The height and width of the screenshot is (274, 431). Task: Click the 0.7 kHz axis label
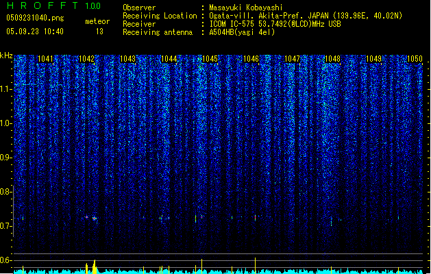[5, 226]
